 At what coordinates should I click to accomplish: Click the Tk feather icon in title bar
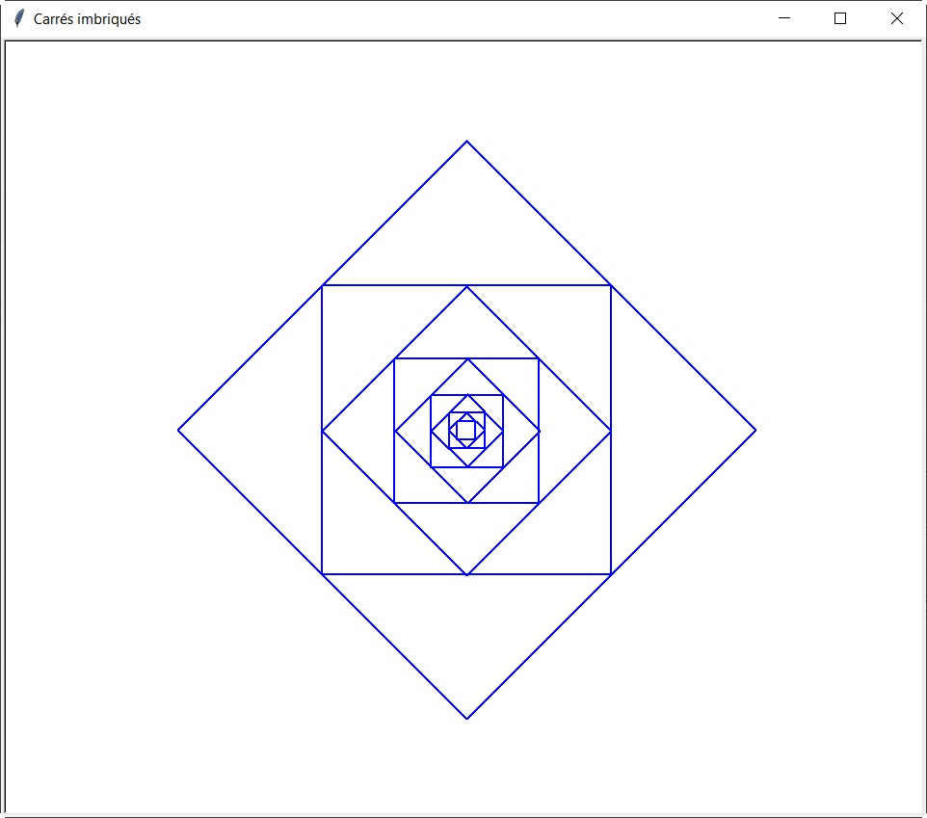pos(19,18)
